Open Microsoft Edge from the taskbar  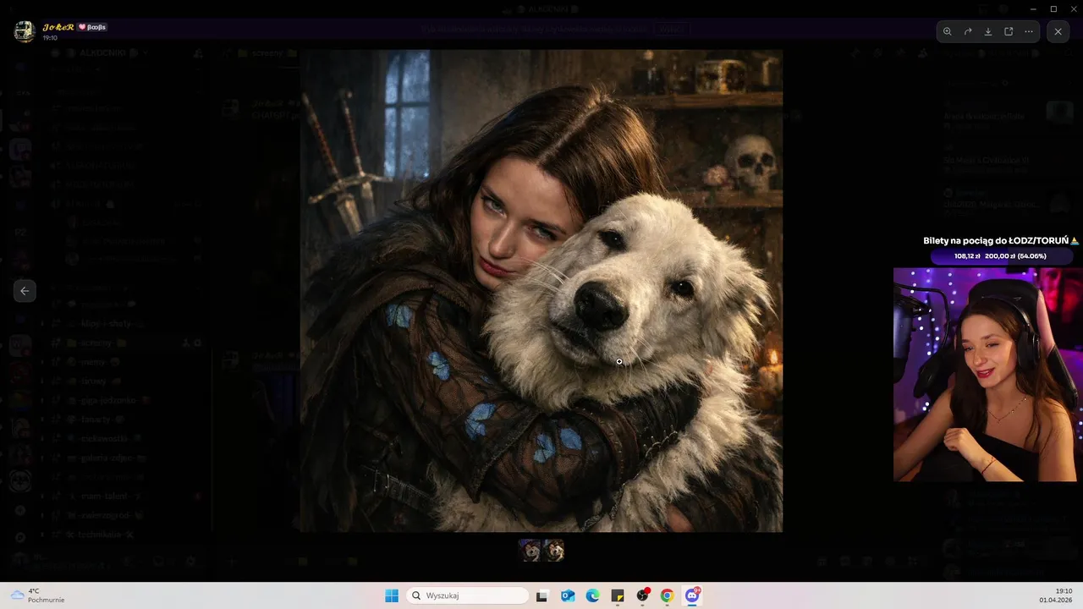(592, 595)
